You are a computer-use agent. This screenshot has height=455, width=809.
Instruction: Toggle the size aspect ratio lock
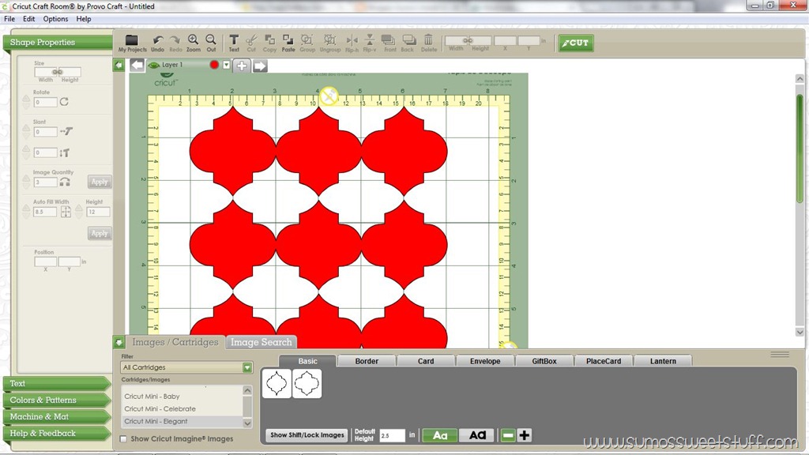pyautogui.click(x=57, y=72)
